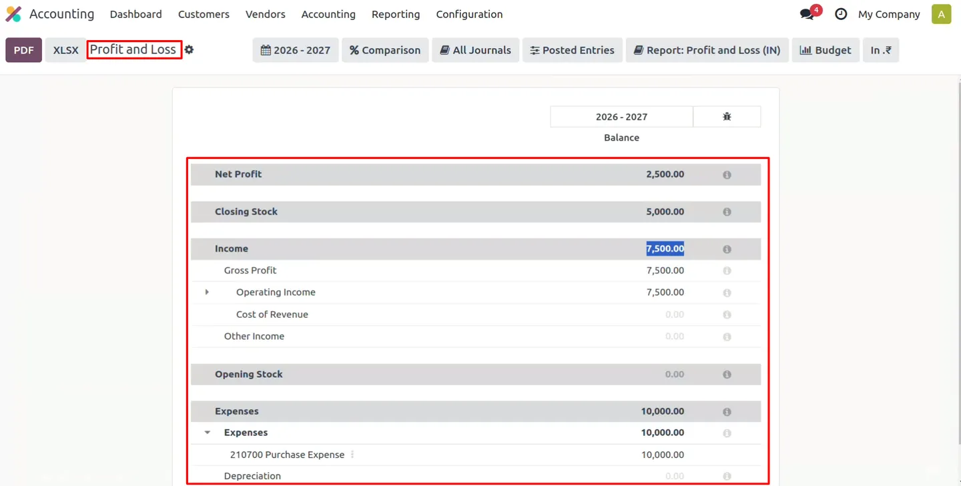Viewport: 961px width, 486px height.
Task: Click the Income row label
Action: pos(232,249)
